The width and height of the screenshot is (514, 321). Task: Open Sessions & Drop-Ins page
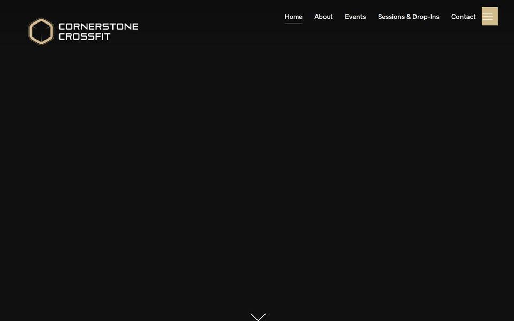(x=409, y=17)
